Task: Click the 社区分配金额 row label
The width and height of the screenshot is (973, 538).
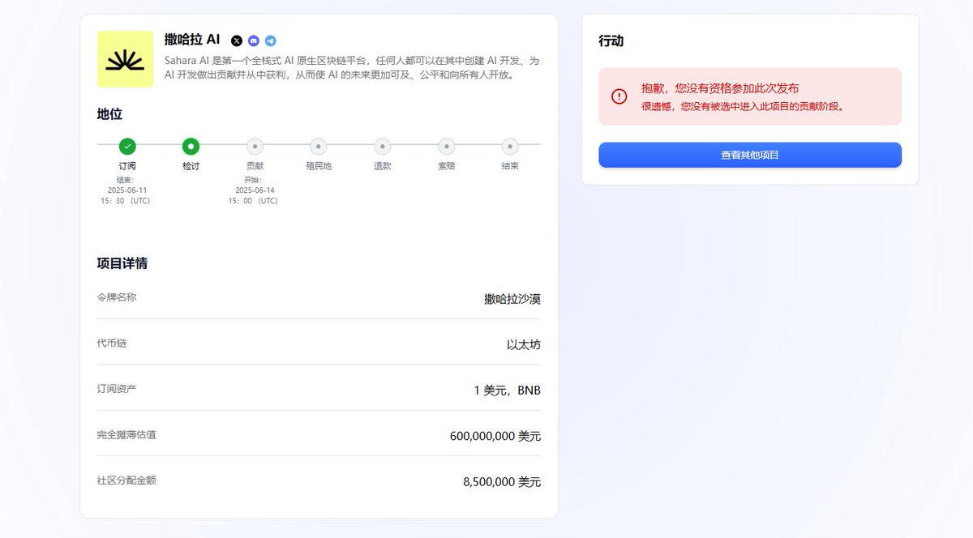Action: 126,480
